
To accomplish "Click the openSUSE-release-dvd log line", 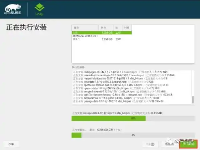I will 121,85.
